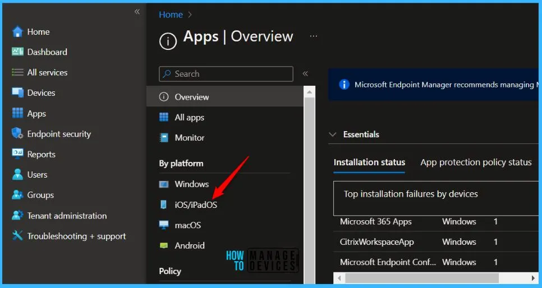
Task: Click the Microsoft 365 Apps row
Action: (436, 221)
